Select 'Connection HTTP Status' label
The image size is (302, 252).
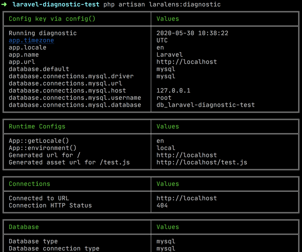50,205
